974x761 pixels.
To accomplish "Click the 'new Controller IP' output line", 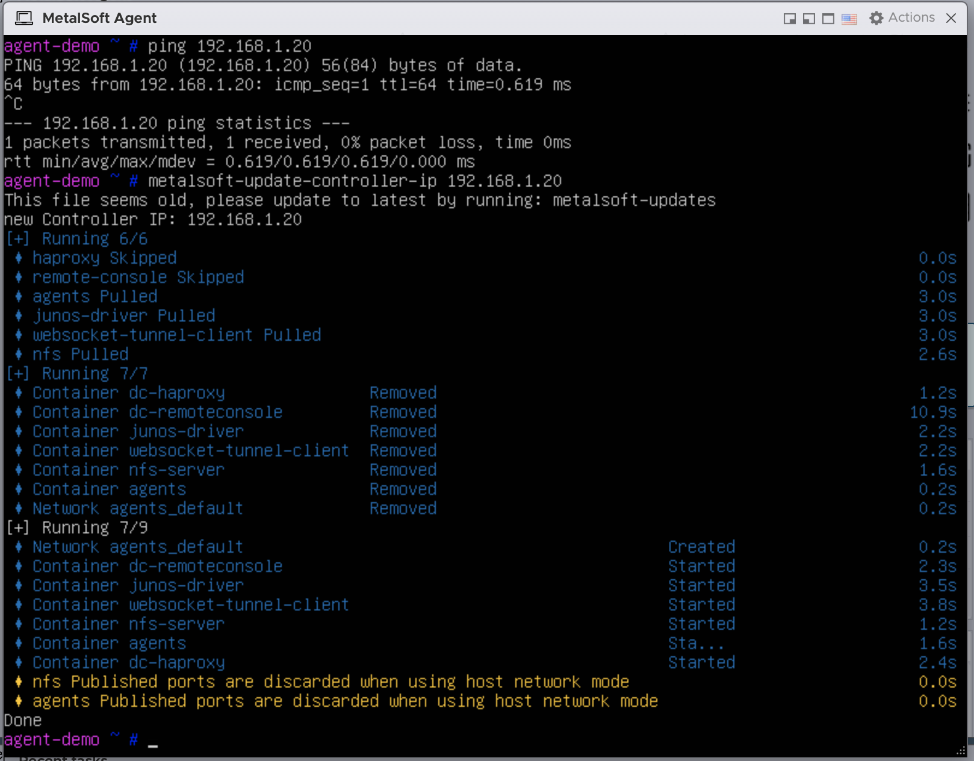I will coord(153,220).
